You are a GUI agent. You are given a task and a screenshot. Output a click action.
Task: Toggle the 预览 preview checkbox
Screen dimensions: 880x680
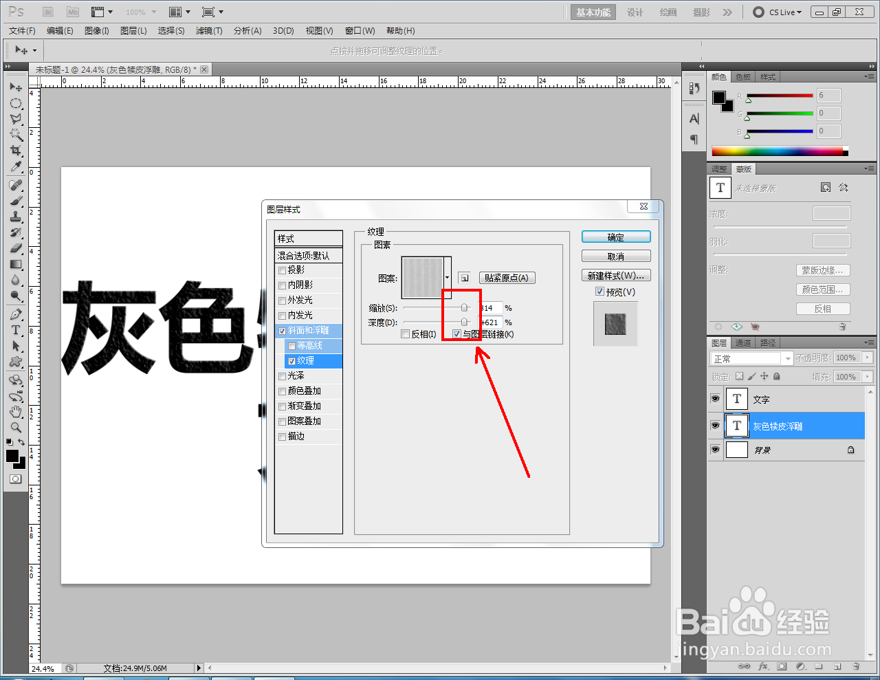coord(599,292)
